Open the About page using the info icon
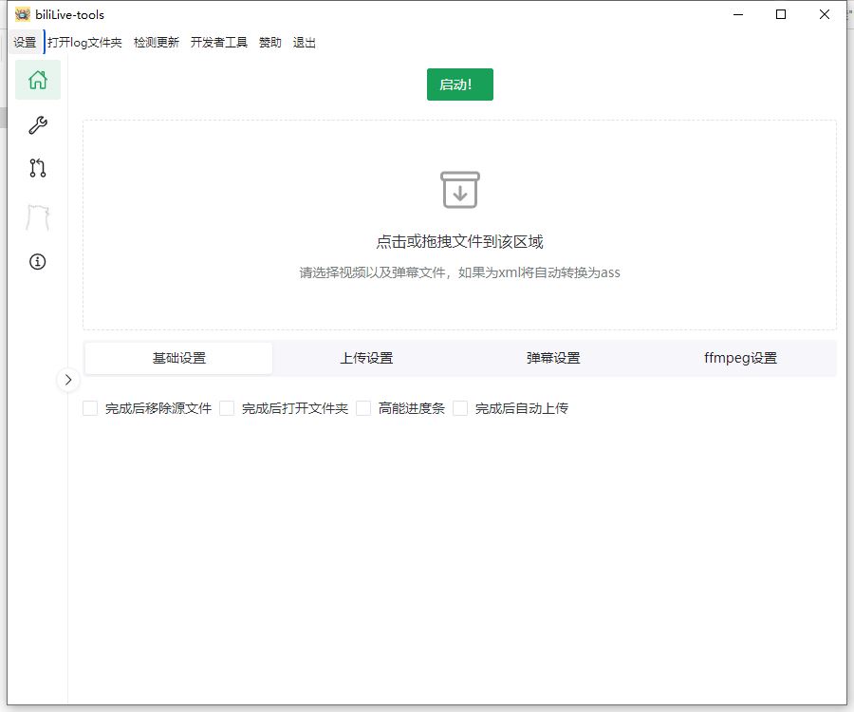The image size is (854, 712). coord(37,261)
